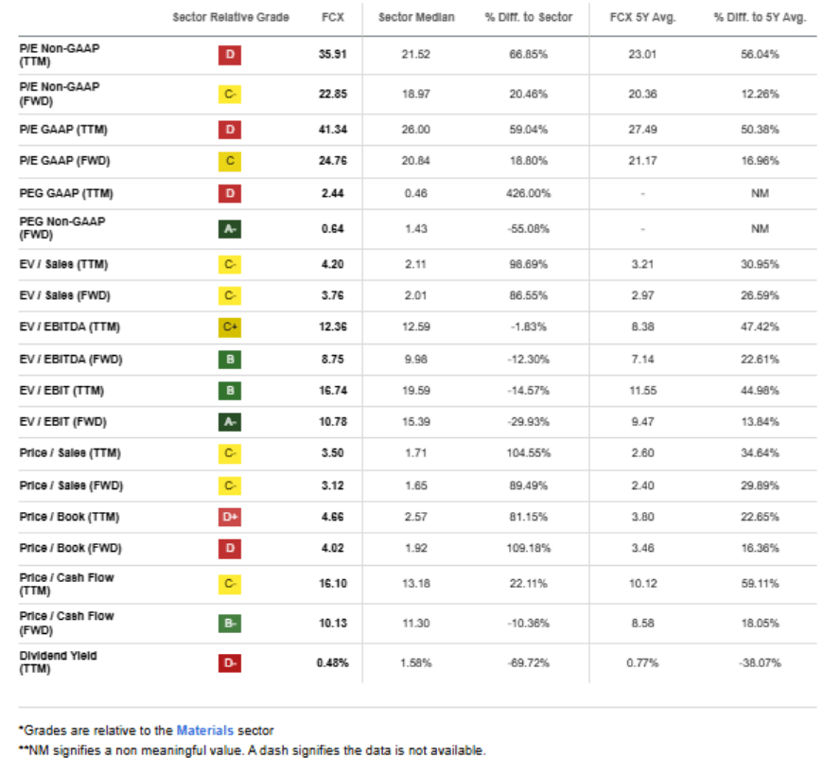The image size is (823, 776).
Task: Click the FCX value 41.34 for P/E GAAP (TTM)
Action: [x=332, y=129]
